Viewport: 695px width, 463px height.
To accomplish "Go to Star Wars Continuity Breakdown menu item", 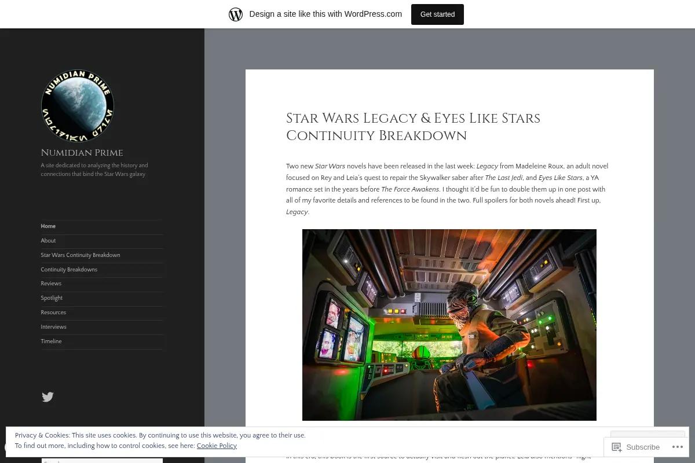I will [81, 255].
